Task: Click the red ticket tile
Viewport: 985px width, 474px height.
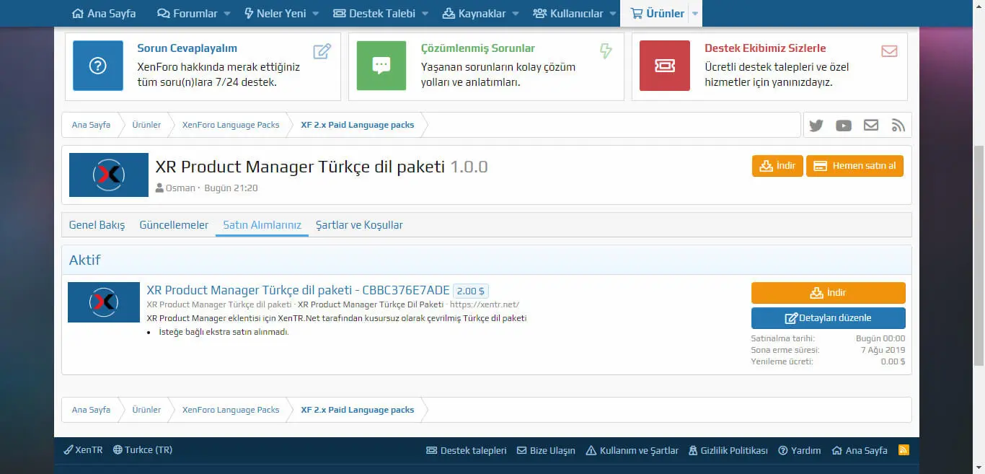Action: pos(665,66)
